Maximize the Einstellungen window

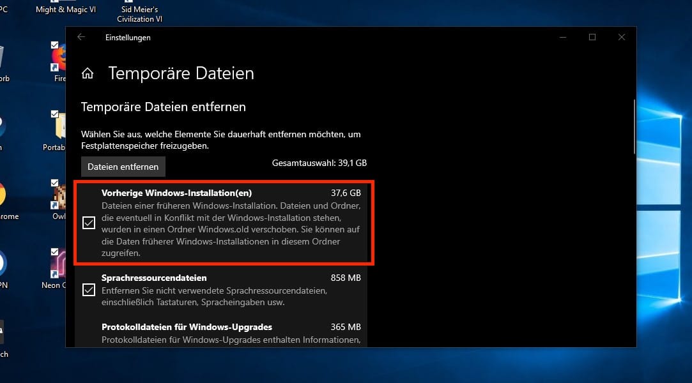coord(592,37)
